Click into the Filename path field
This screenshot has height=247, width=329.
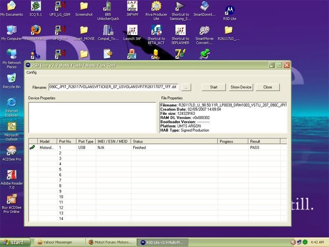(114, 87)
